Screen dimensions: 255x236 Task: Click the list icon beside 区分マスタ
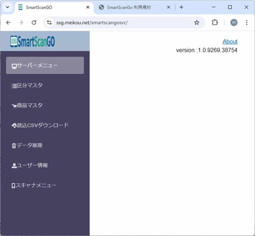(14, 86)
